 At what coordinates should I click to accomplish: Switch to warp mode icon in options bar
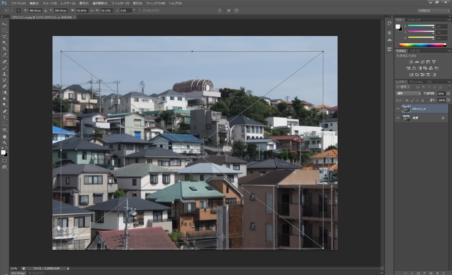pyautogui.click(x=220, y=10)
